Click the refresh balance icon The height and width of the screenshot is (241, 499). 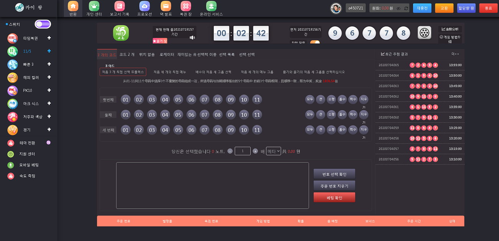[406, 8]
